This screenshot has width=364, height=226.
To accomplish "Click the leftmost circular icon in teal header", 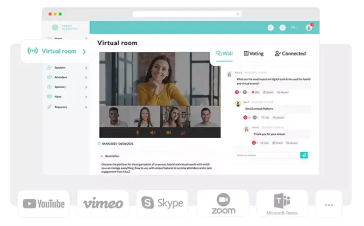I will click(271, 28).
